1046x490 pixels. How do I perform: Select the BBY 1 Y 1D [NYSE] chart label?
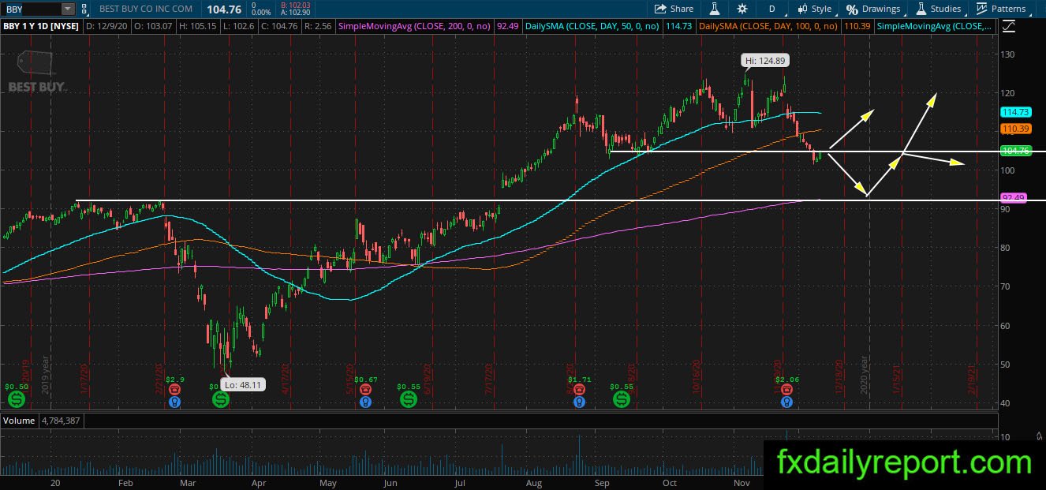coord(41,26)
